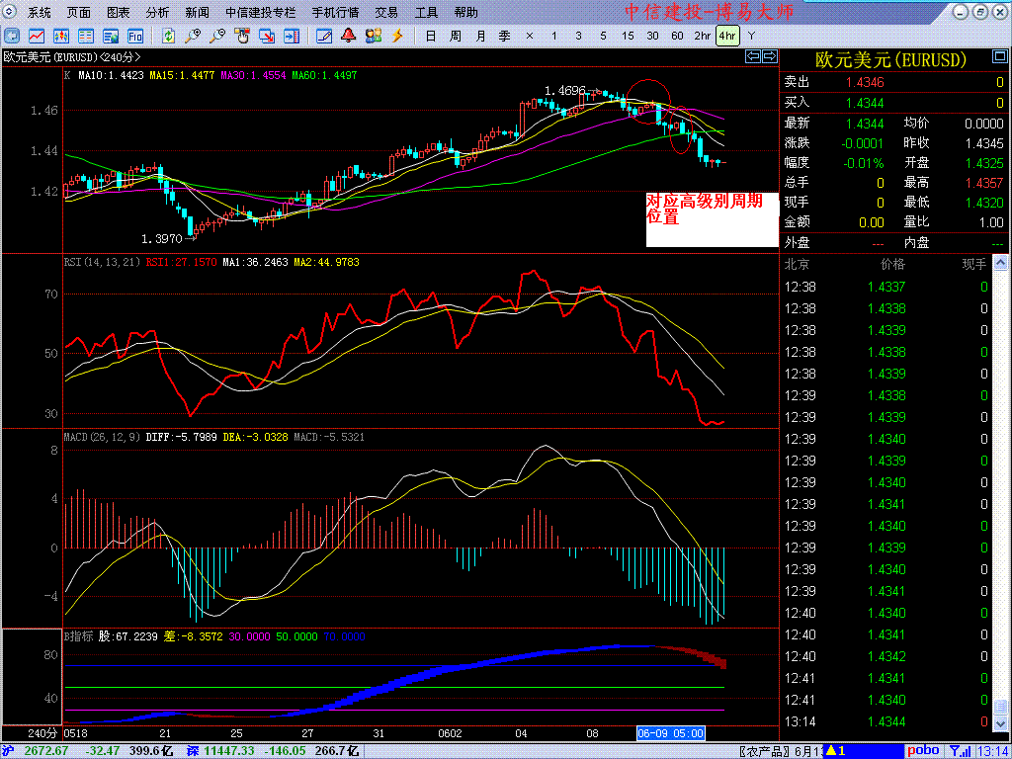Image resolution: width=1012 pixels, height=759 pixels.
Task: Click the 06-09 05:00 date marker
Action: pos(671,734)
